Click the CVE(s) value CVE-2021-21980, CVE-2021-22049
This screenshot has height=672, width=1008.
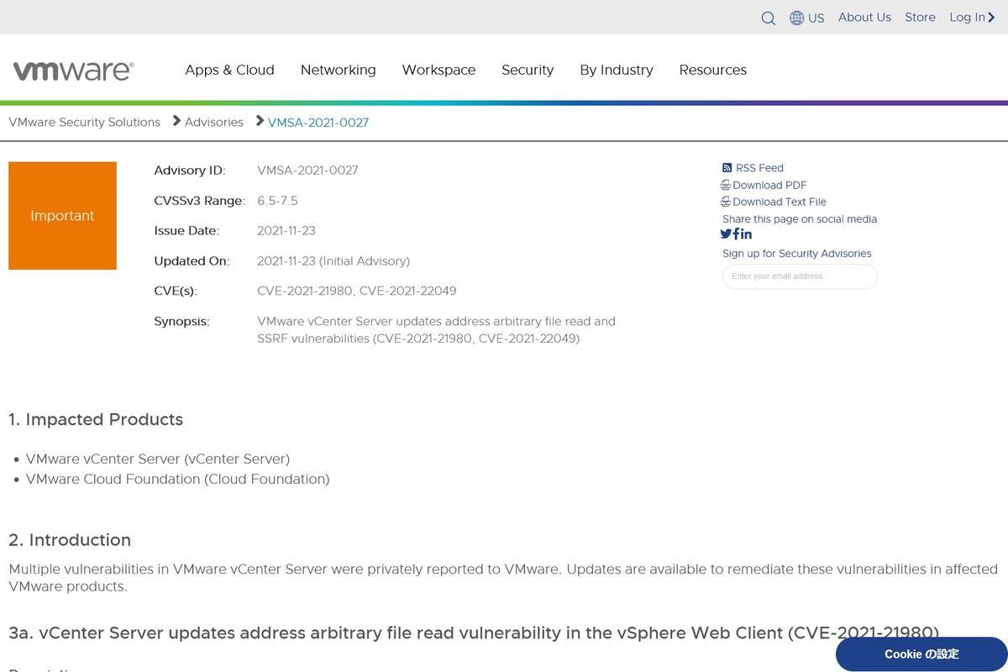click(357, 291)
